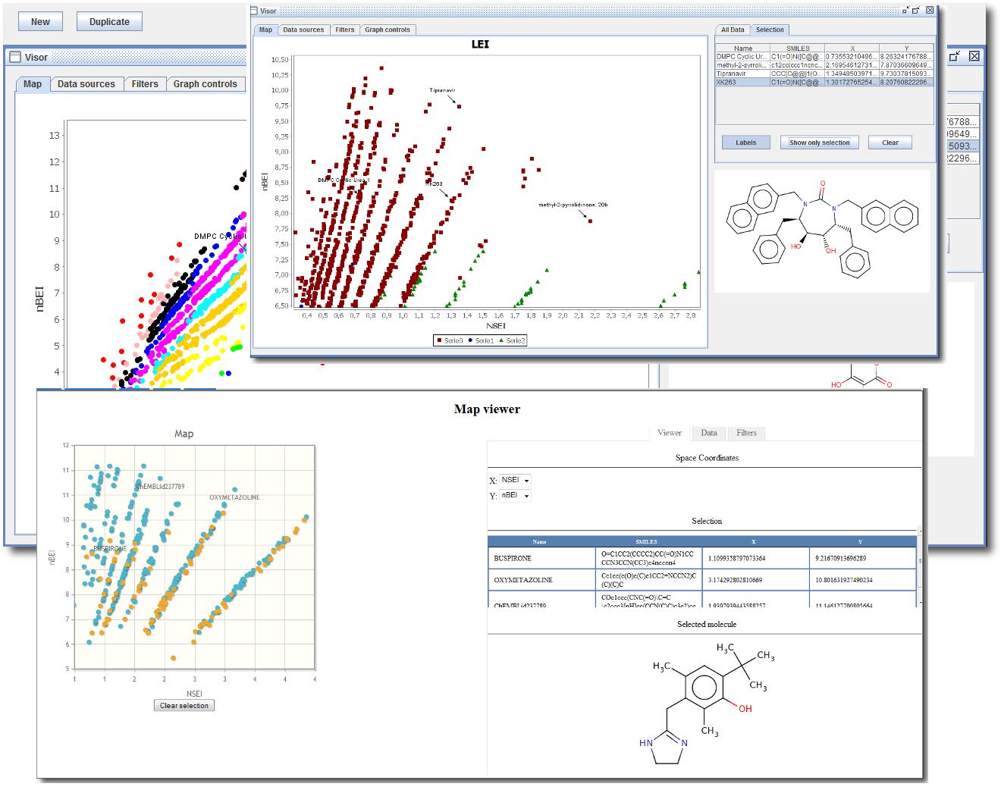Click the maximize icon of back Visor window
Screen dimensions: 1001x790
pos(955,56)
